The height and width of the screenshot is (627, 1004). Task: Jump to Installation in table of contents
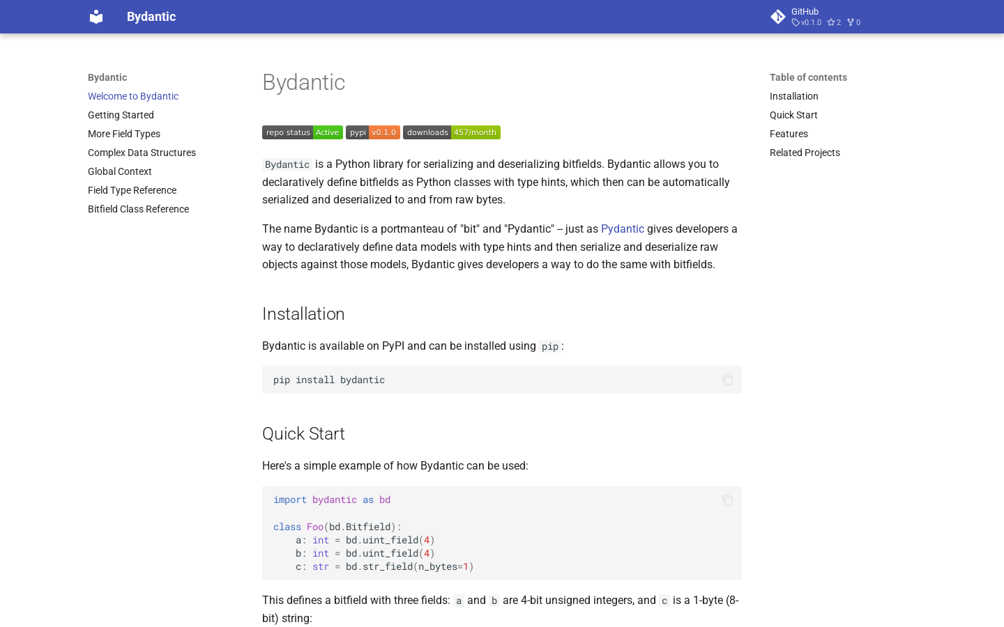coord(794,96)
